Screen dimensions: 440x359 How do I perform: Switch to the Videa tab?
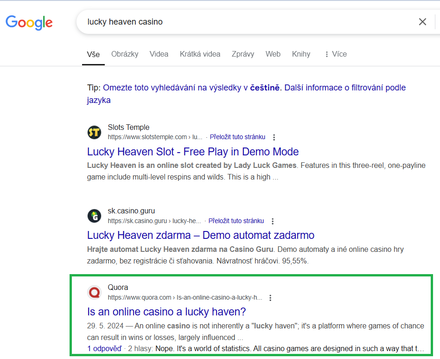coord(159,54)
